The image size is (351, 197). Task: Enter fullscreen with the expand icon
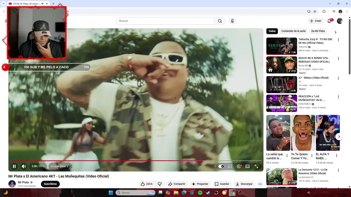pos(256,166)
